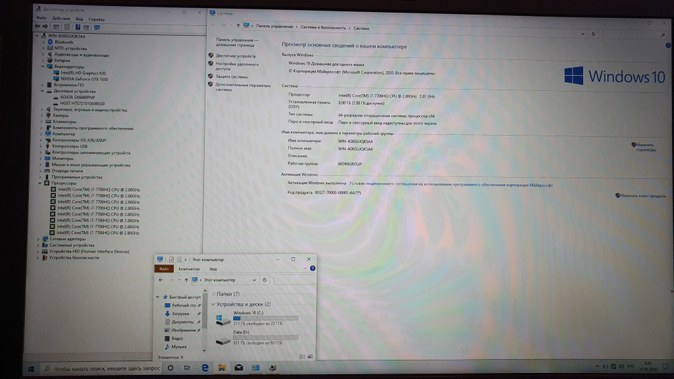Open the Компьютер ribbon tab in Explorer
This screenshot has height=379, width=674.
[189, 269]
